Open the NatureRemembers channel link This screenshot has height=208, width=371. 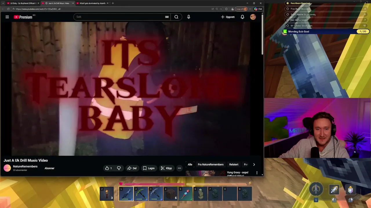coord(25,166)
